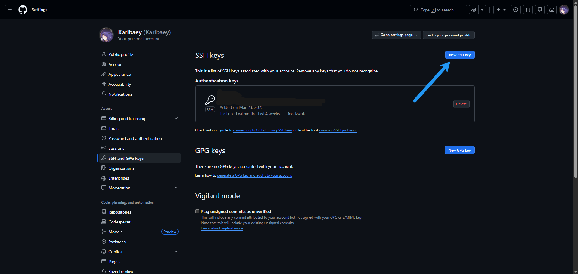Open the Create new plus dropdown
This screenshot has height=274, width=578.
pos(501,10)
